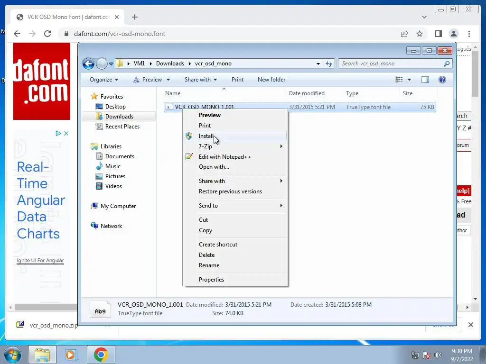Viewport: 486px width, 364px height.
Task: Open Send to submenu
Action: [235, 206]
